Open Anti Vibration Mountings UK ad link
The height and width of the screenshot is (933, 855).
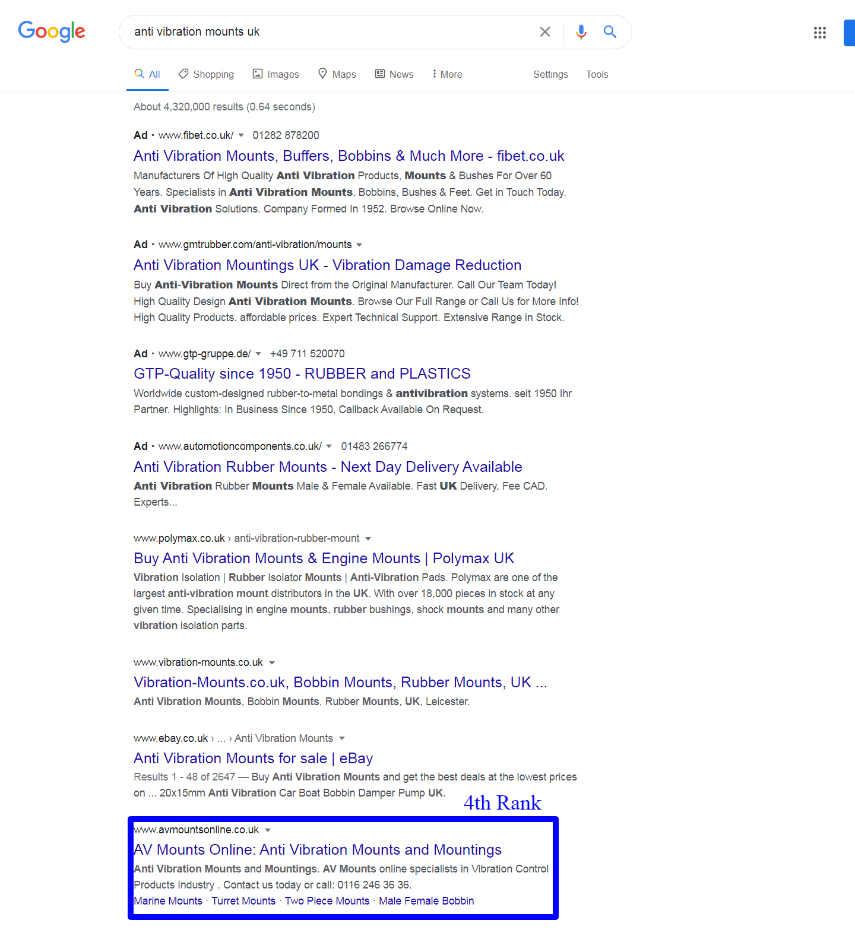point(328,265)
